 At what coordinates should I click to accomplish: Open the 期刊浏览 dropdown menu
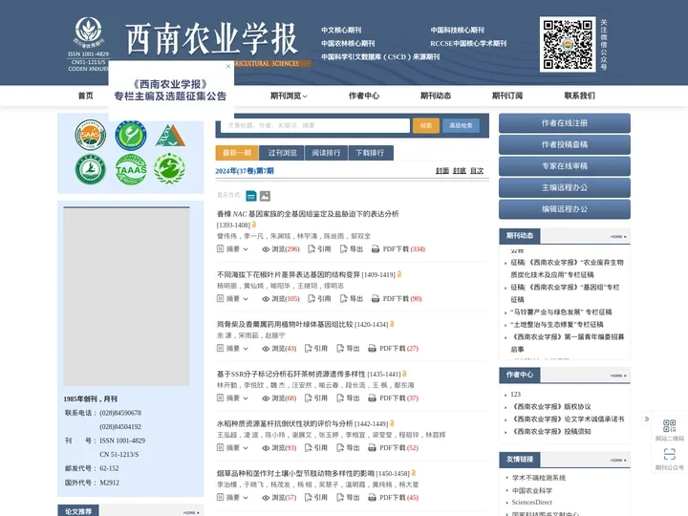(x=289, y=96)
